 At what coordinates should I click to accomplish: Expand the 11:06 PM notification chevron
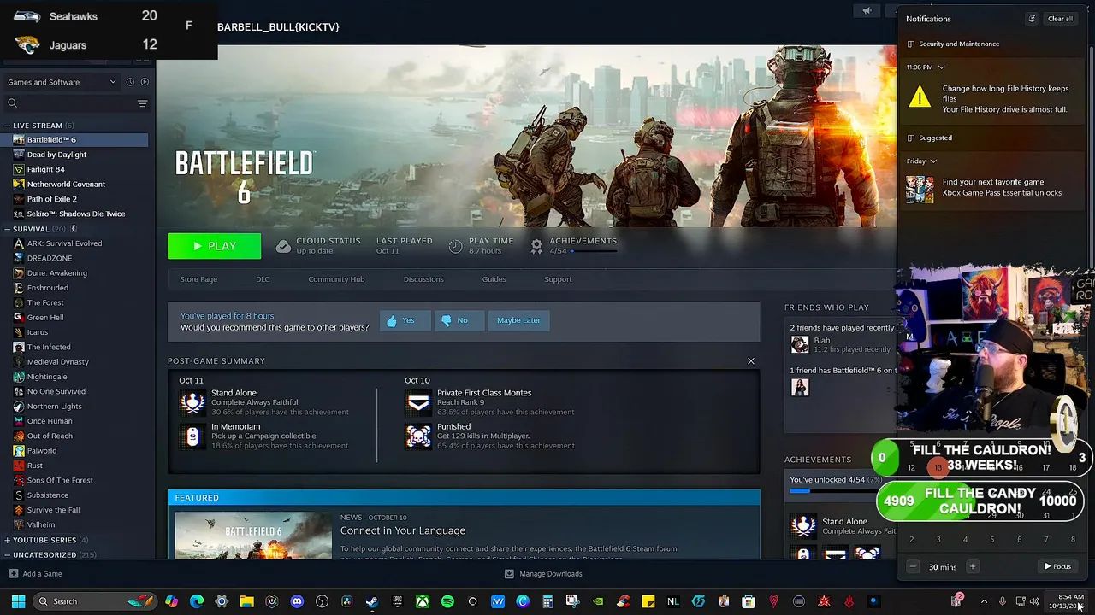click(941, 67)
